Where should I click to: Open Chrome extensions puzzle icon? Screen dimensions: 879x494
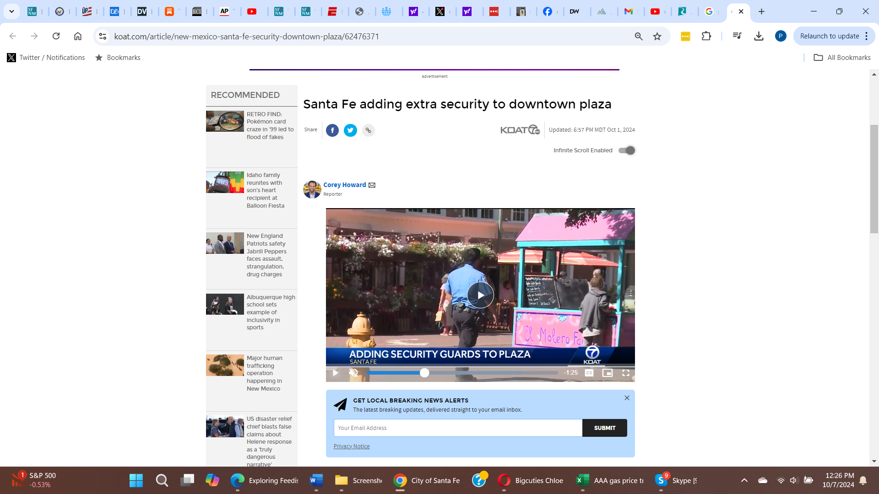click(x=706, y=36)
